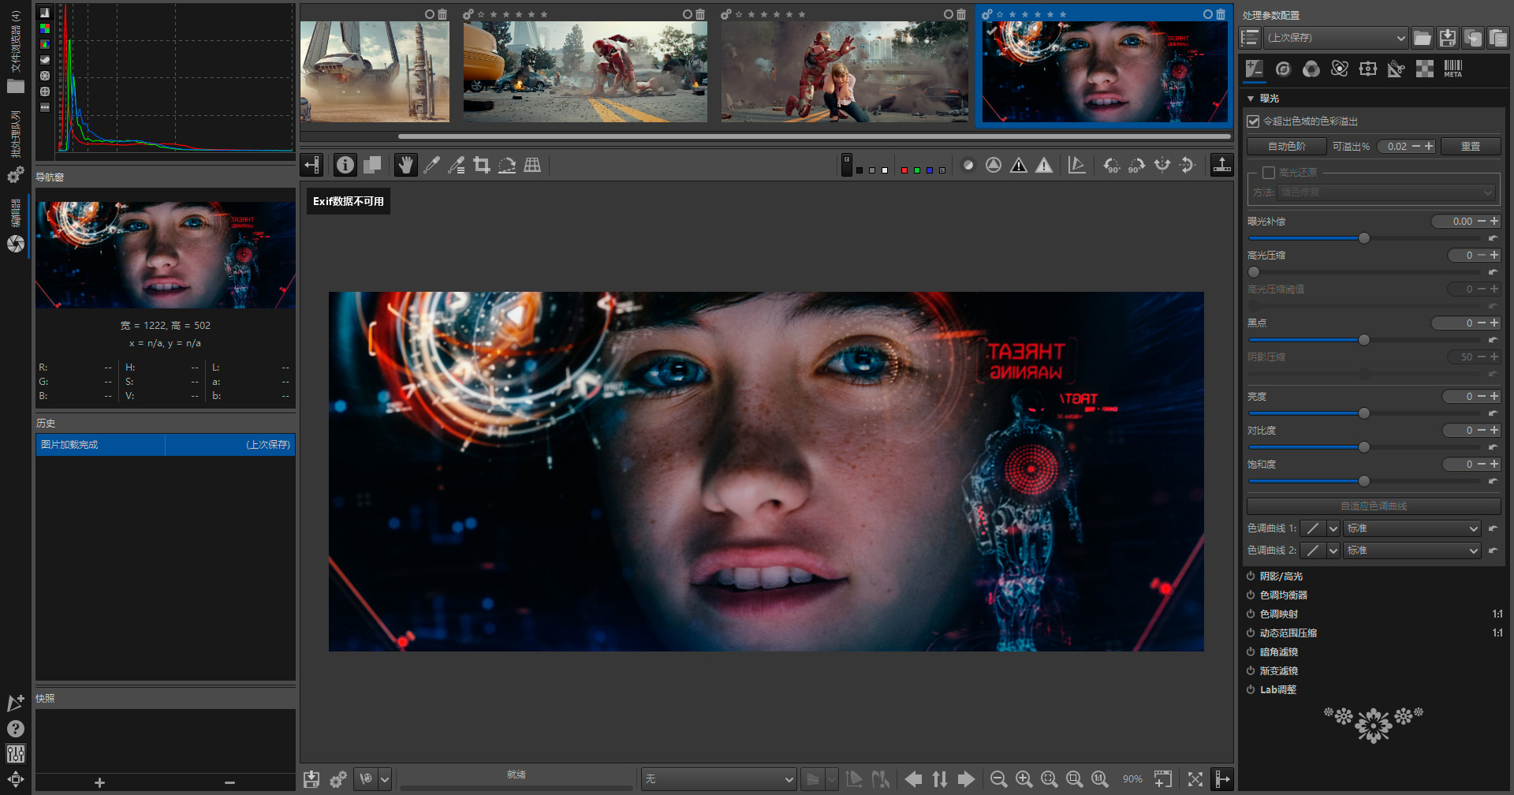Open the soft-proofing profile dropdown showing 无
Image resolution: width=1514 pixels, height=795 pixels.
click(718, 779)
